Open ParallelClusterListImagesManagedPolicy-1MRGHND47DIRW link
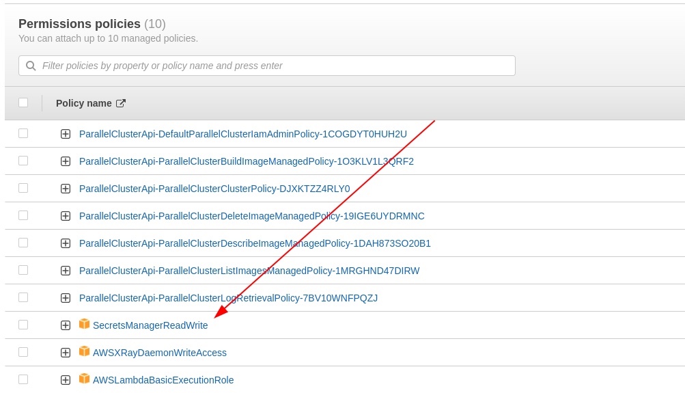 (x=249, y=271)
